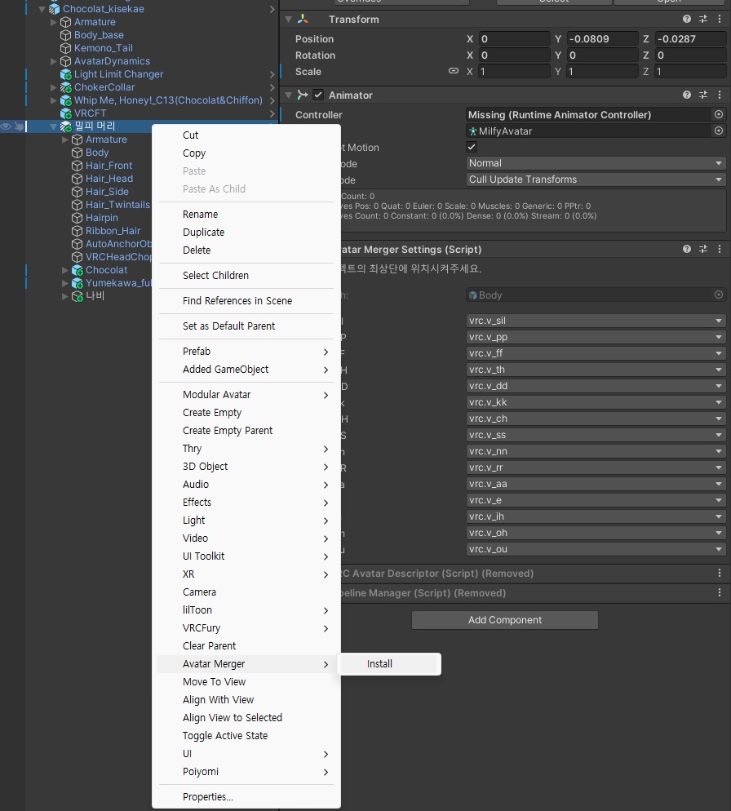Viewport: 731px width, 811px height.
Task: Click Install in Avatar Merger submenu
Action: click(x=388, y=663)
